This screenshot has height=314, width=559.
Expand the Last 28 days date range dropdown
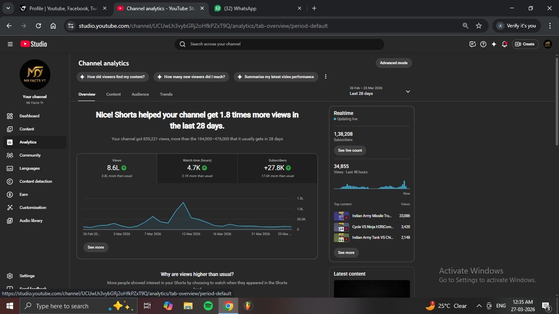(x=408, y=92)
